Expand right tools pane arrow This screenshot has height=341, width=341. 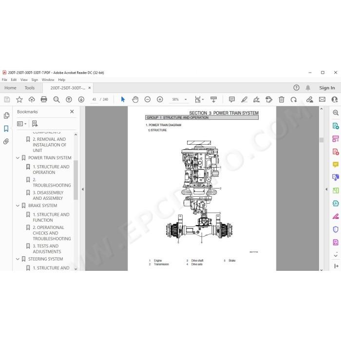point(326,189)
